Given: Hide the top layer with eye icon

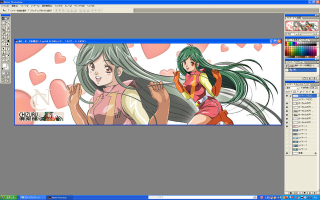Looking at the screenshot, I should [287, 95].
